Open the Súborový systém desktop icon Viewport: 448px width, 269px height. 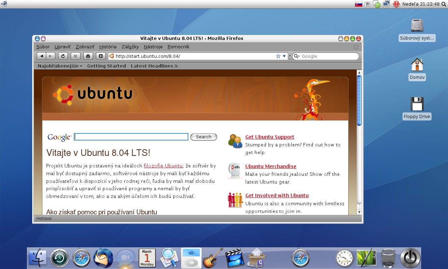417,30
